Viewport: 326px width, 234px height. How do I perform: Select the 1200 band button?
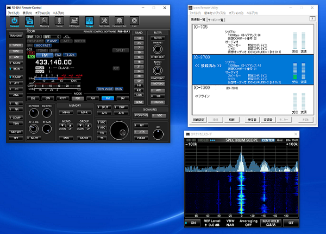click(139, 95)
